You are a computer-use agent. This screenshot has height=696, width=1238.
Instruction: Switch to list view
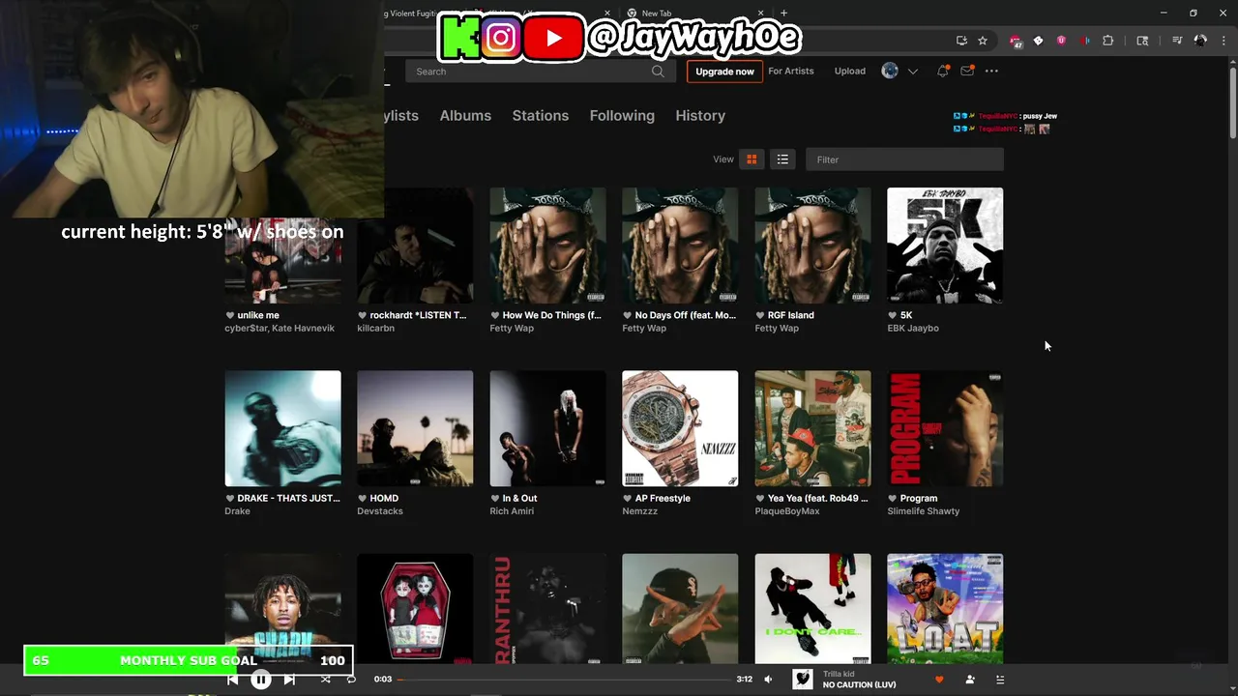click(782, 159)
